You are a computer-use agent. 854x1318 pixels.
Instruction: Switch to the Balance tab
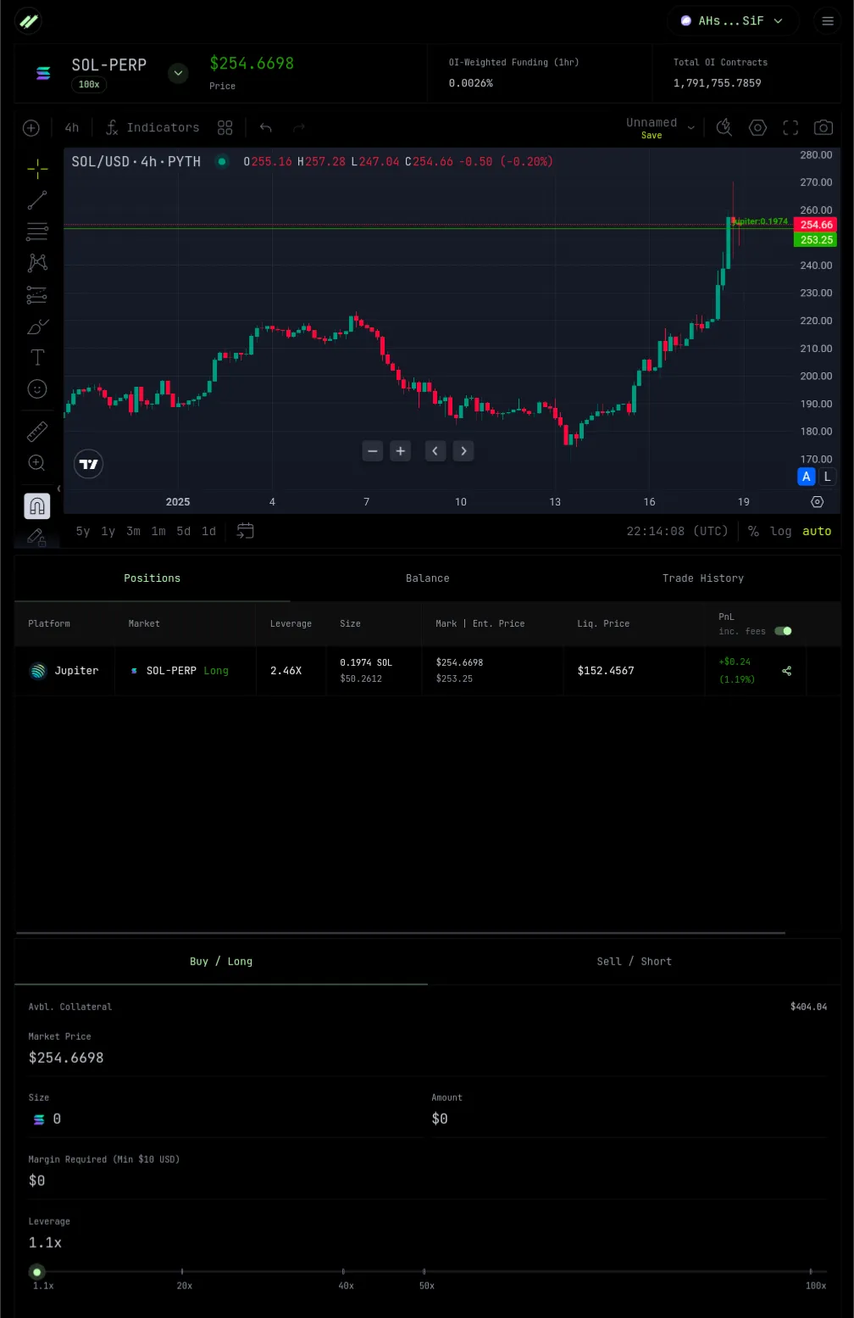[x=427, y=578]
